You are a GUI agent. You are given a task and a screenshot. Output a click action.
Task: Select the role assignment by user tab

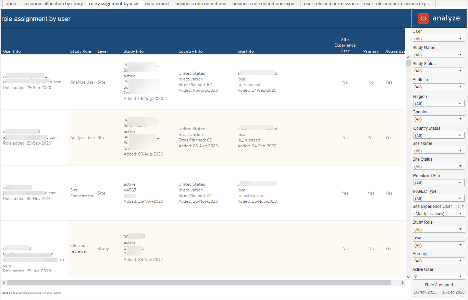tap(114, 4)
